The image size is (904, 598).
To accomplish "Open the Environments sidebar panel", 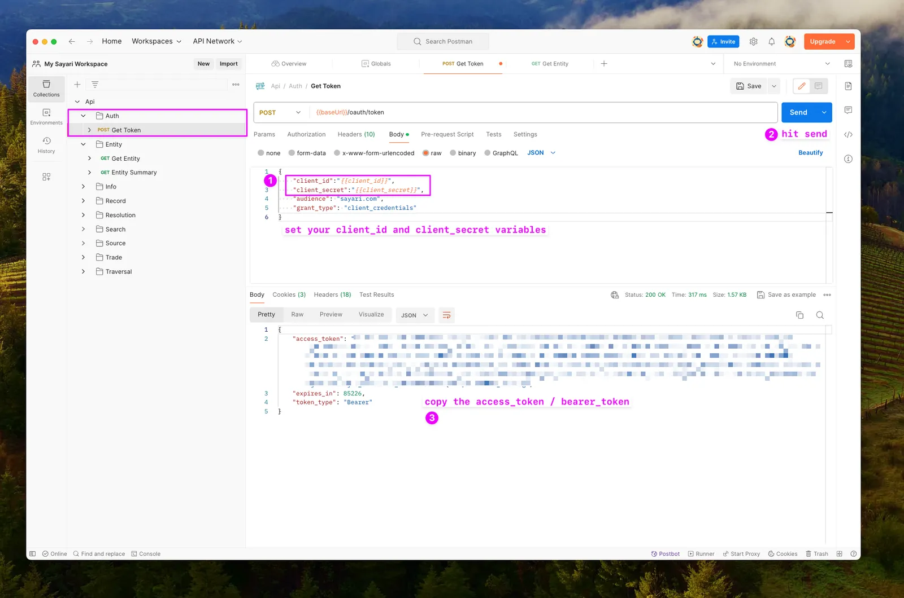I will coord(46,117).
